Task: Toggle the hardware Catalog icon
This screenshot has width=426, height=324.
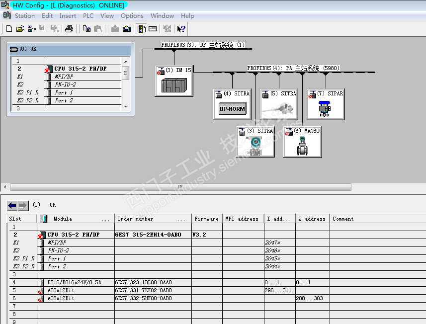Action: [x=141, y=28]
